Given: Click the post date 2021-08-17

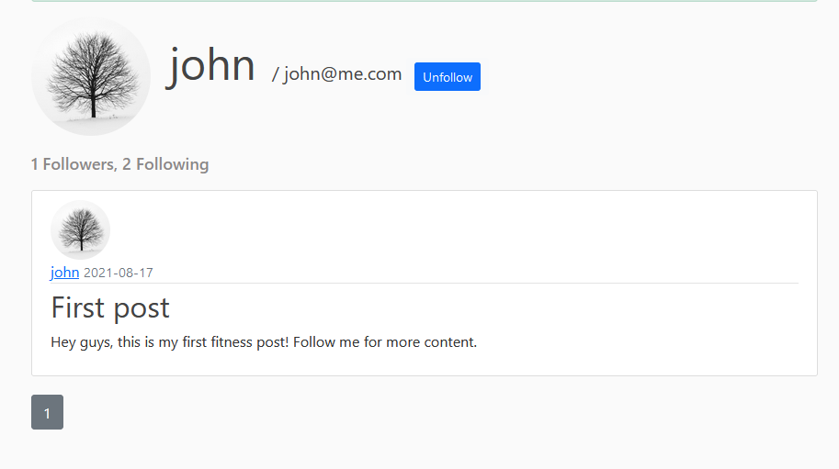Looking at the screenshot, I should coord(119,273).
